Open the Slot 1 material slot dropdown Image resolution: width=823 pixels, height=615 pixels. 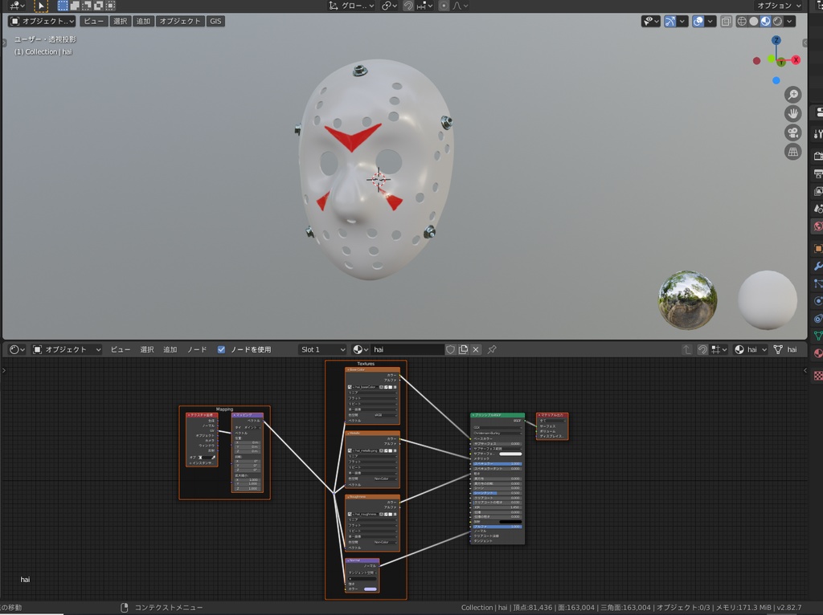pyautogui.click(x=322, y=349)
